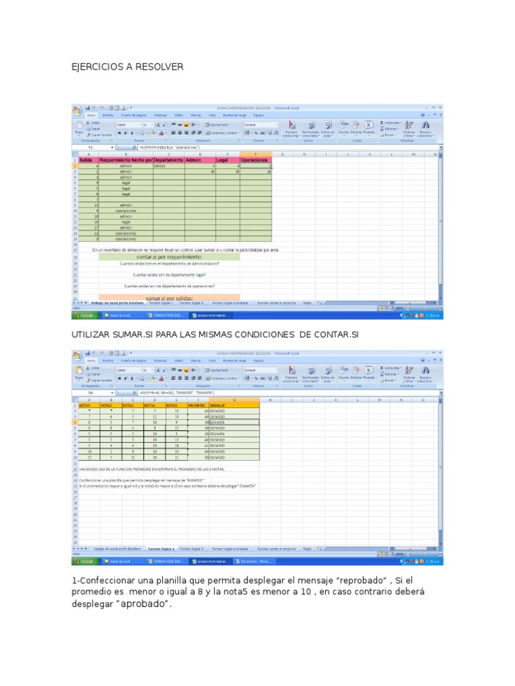Image resolution: width=515 pixels, height=686 pixels.
Task: Open font size dropdown in CONTAR.SI window
Action: (x=152, y=125)
